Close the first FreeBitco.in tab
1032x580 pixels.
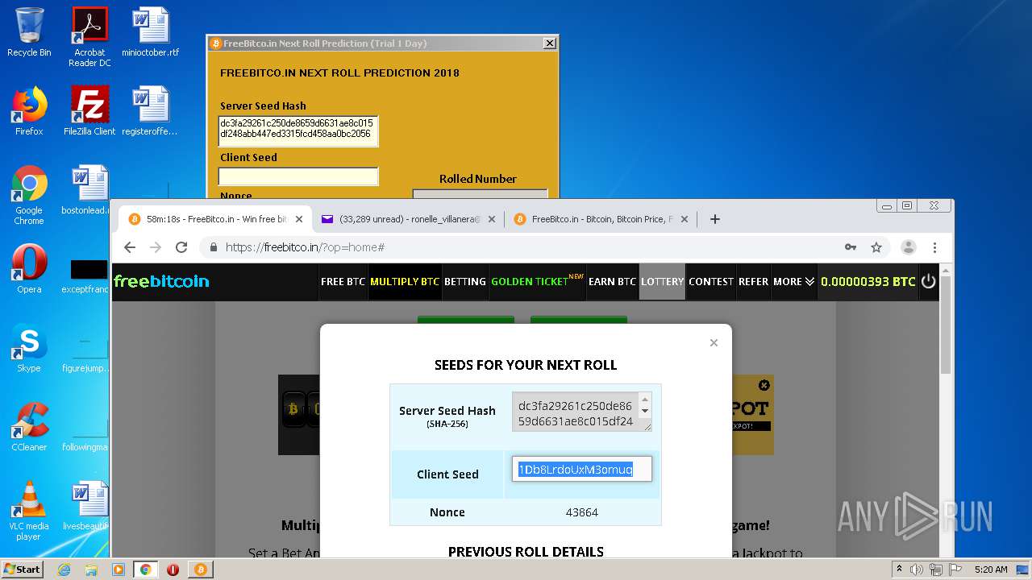click(298, 219)
